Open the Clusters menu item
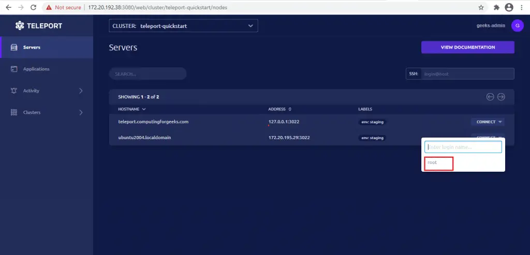This screenshot has height=255, width=530. (47, 112)
